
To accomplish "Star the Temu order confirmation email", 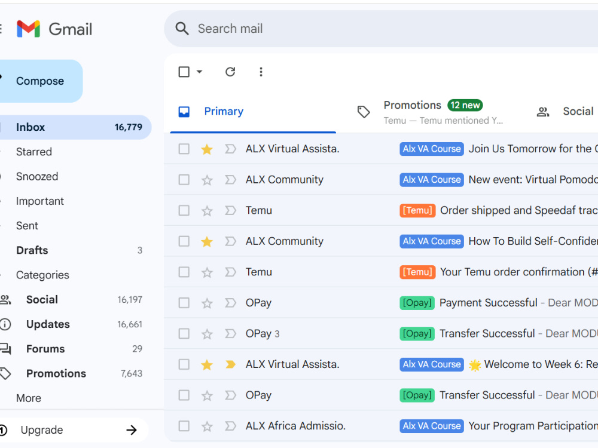I will coord(207,272).
